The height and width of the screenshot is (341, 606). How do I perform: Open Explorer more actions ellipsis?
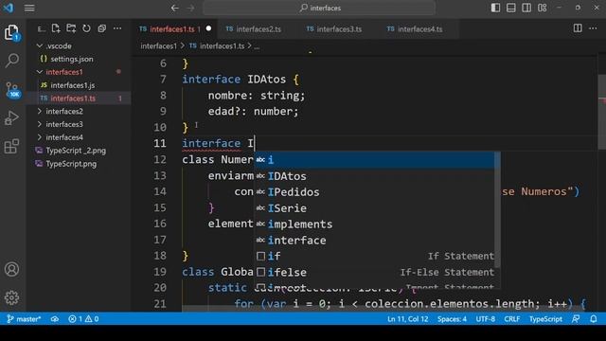[x=117, y=28]
